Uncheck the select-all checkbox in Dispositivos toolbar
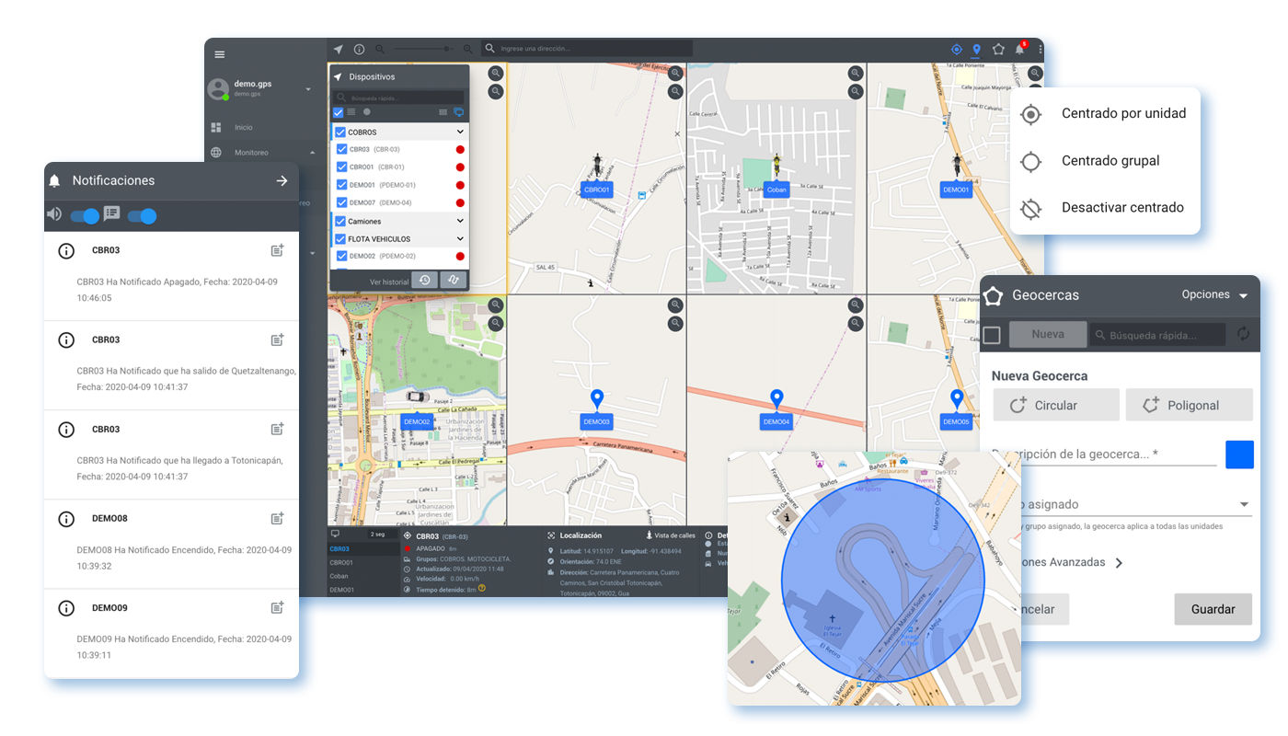1288x736 pixels. coord(338,112)
